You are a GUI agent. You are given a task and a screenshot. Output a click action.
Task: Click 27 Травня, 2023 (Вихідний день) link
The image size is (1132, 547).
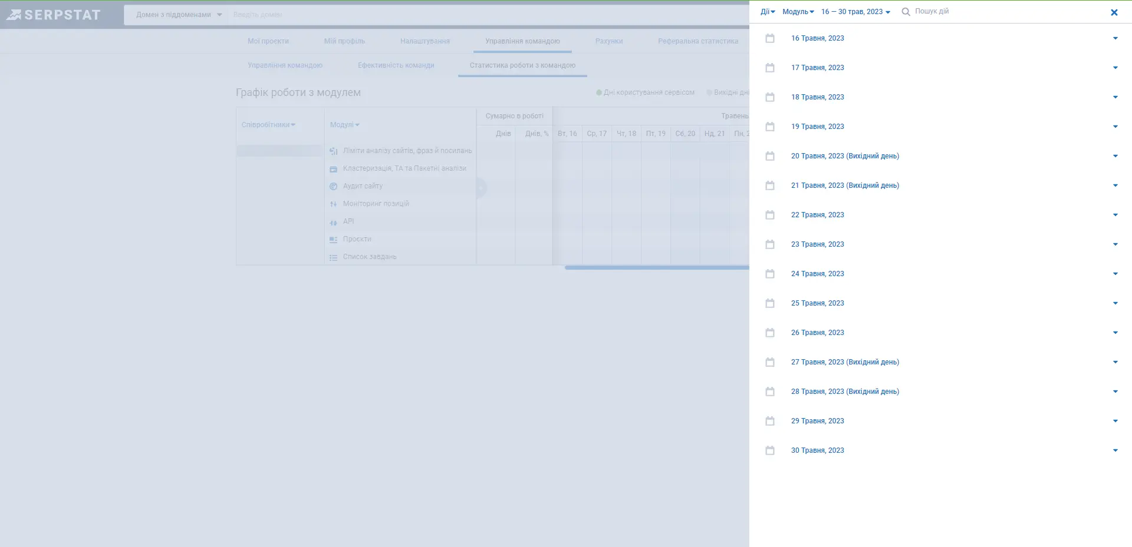pos(845,362)
